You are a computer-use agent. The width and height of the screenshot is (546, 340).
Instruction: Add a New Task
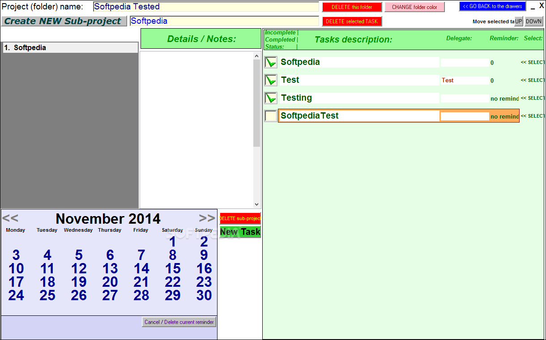coord(240,232)
